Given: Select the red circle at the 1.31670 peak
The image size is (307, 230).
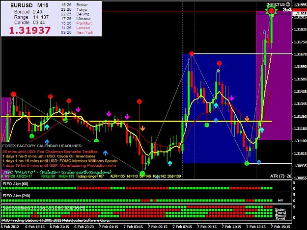Looking at the screenshot, I should click(191, 53).
